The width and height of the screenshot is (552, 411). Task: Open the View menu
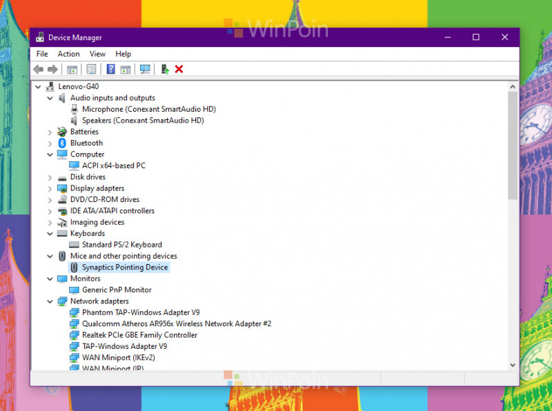pyautogui.click(x=97, y=54)
